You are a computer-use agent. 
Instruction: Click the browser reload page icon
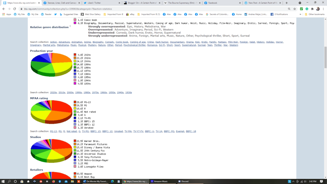[x=15, y=9]
